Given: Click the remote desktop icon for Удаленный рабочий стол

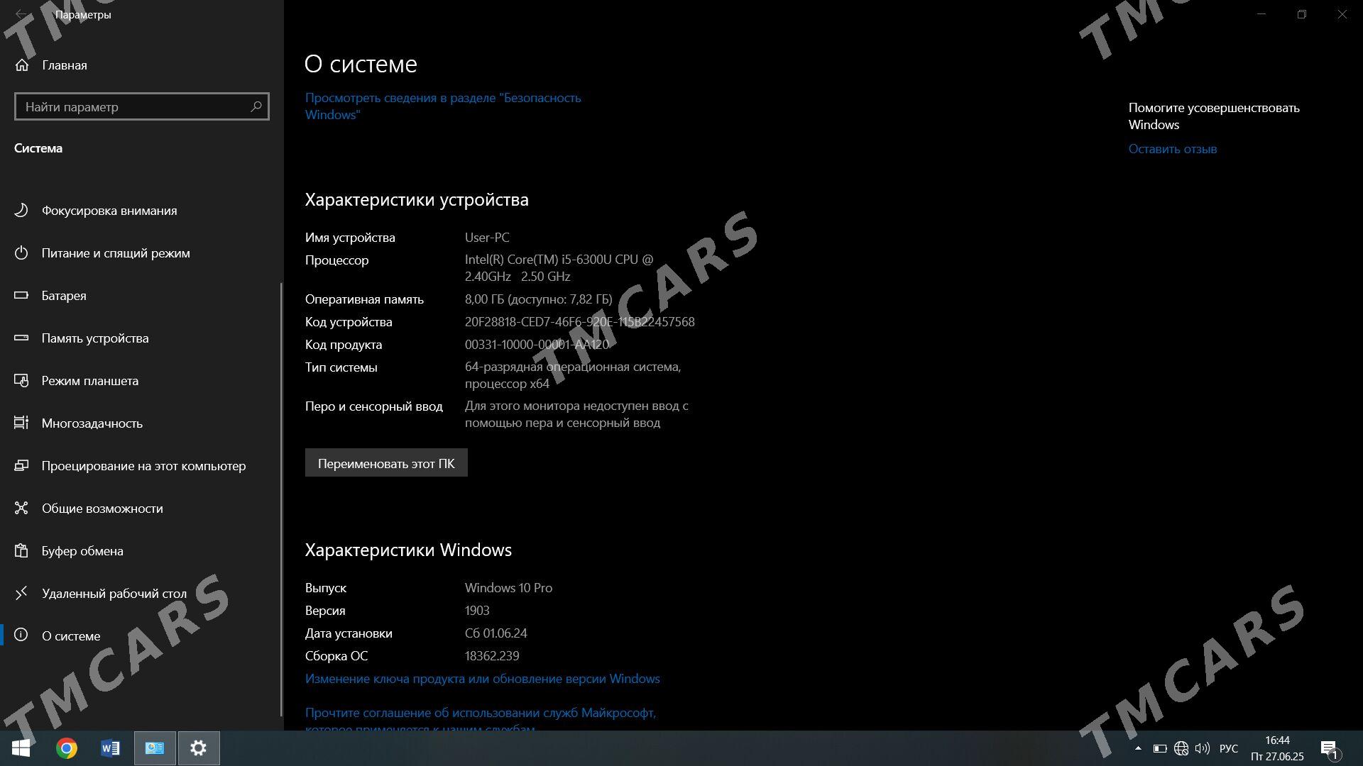Looking at the screenshot, I should [21, 593].
